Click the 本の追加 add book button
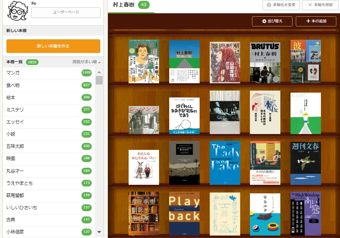 pos(316,21)
